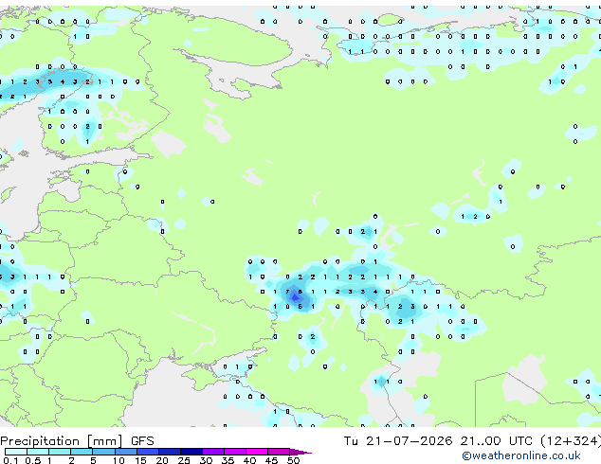Click the '45' legend scale label
Viewport: 601px width, 464px height.
coord(271,460)
